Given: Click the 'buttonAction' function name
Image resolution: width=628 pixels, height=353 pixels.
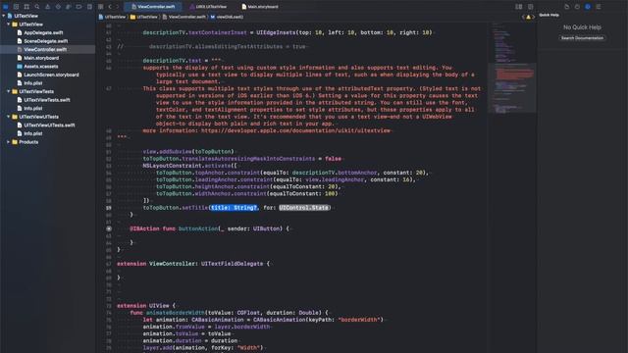Looking at the screenshot, I should point(198,228).
